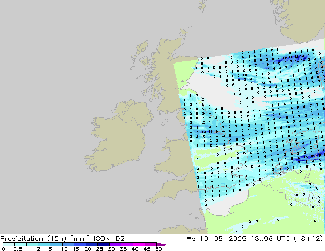Screen dimensions: 325x251
Task: Click the 1–2 mm legend color swatch
Action: click(x=32, y=244)
